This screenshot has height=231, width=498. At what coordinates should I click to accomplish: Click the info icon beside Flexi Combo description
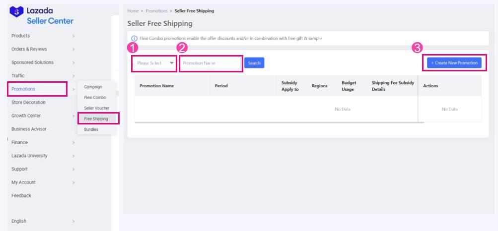click(134, 38)
